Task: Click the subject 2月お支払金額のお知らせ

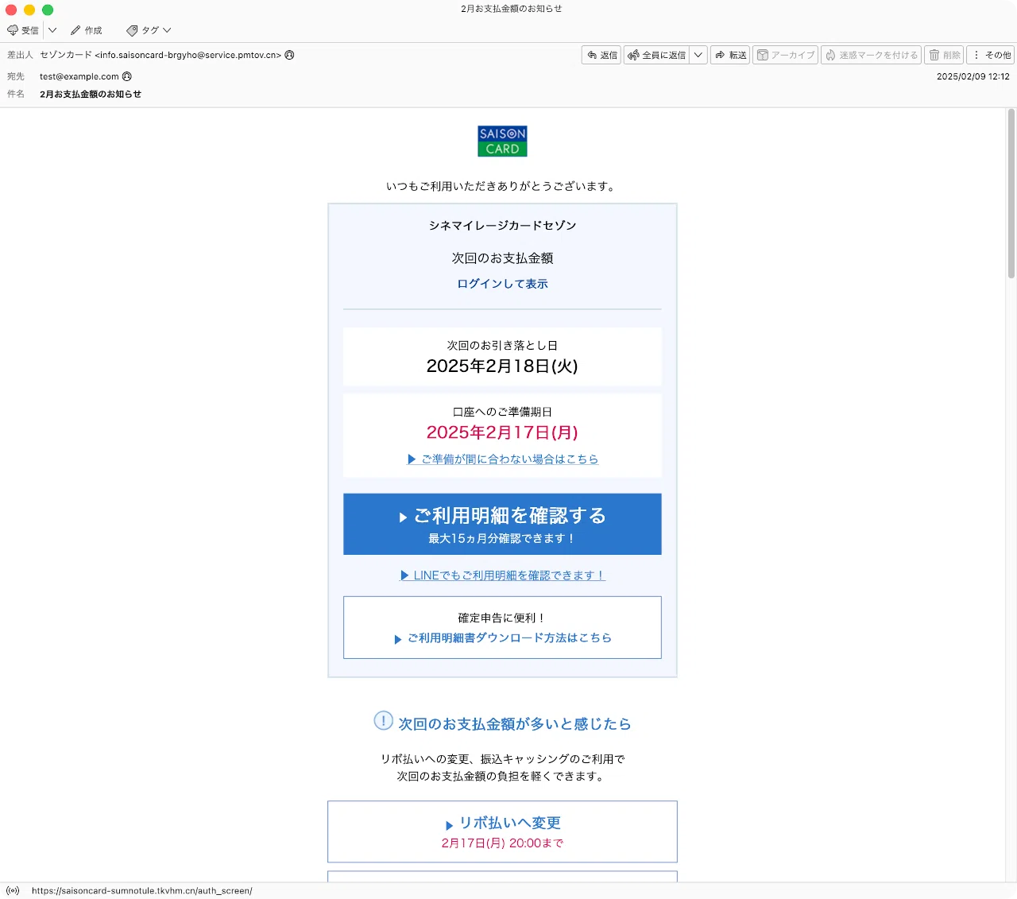Action: (x=91, y=94)
